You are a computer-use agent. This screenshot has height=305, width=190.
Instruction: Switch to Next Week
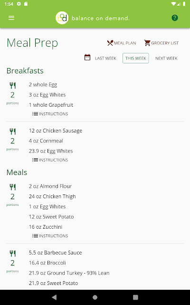[166, 58]
